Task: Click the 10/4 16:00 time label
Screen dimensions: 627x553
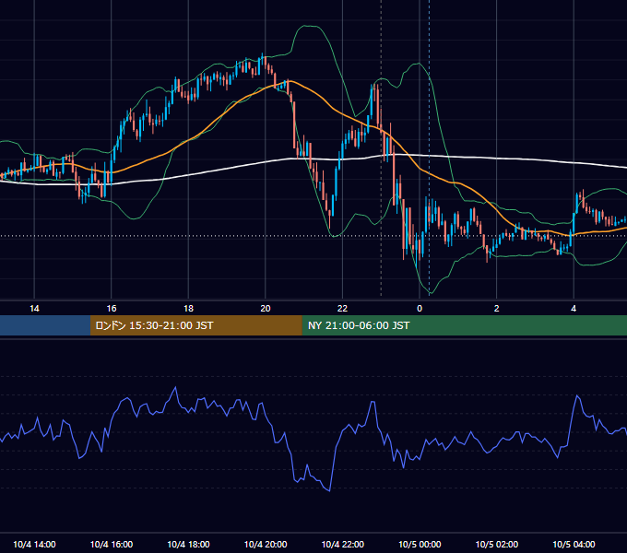Action: [x=112, y=544]
